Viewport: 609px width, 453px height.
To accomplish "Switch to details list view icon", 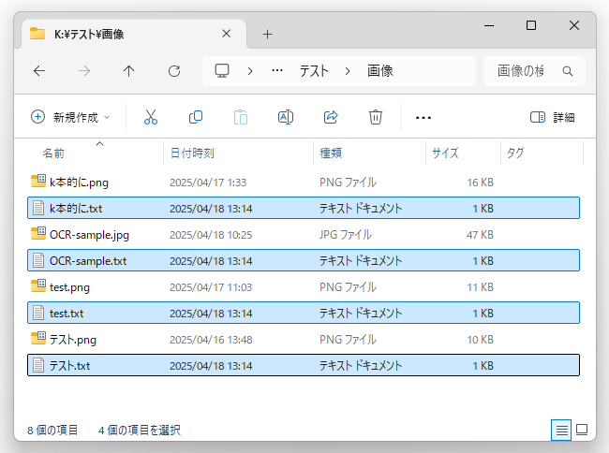I will click(x=561, y=430).
